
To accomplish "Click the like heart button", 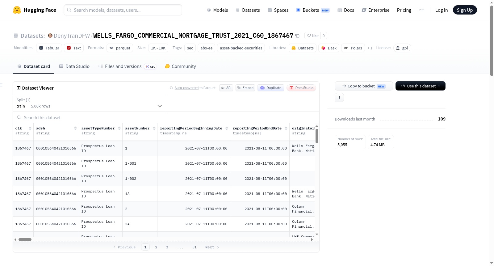I will click(x=312, y=36).
